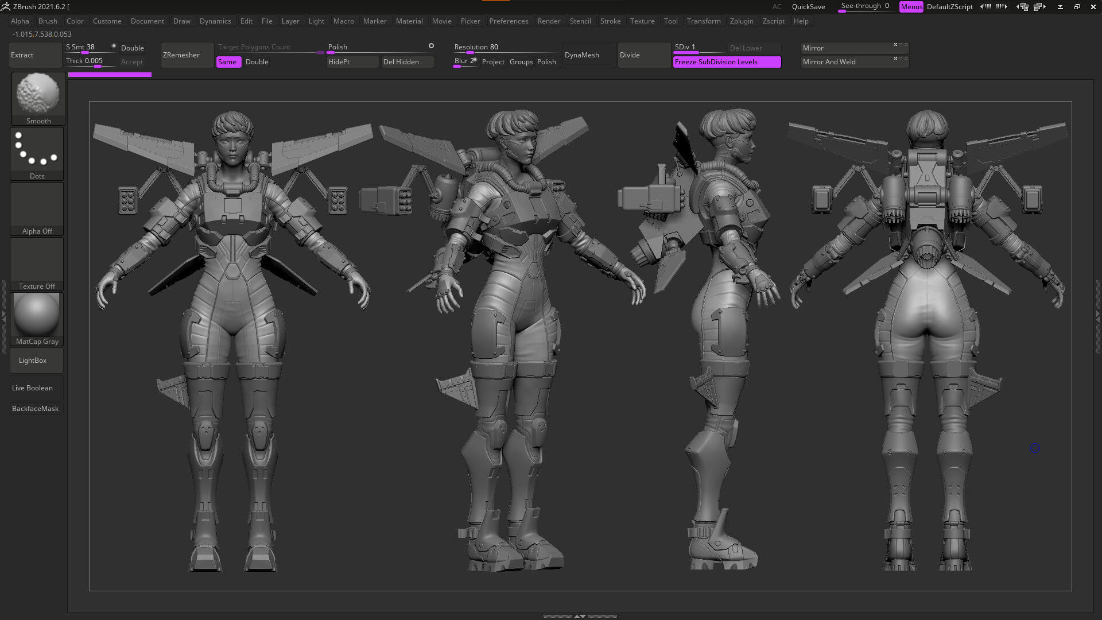Open the Texture Off selector
The image size is (1102, 620).
coord(37,263)
